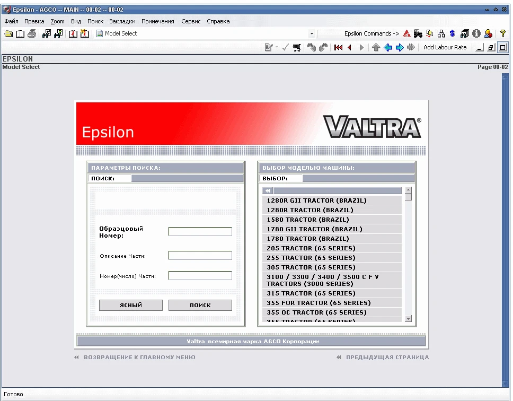
Task: Click the Номер(число) Части input field
Action: 200,276
